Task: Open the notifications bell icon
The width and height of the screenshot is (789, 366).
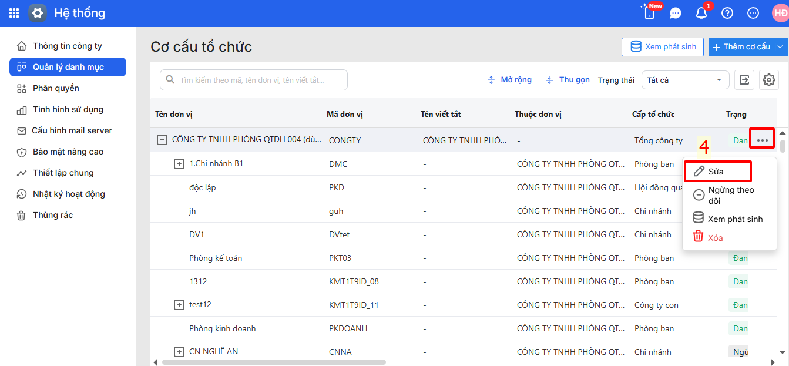Action: click(x=701, y=13)
